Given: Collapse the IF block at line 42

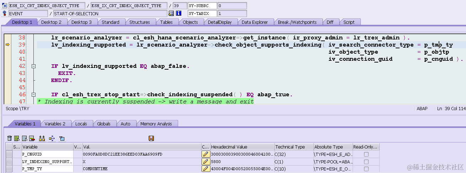Looking at the screenshot, I should (x=33, y=66).
